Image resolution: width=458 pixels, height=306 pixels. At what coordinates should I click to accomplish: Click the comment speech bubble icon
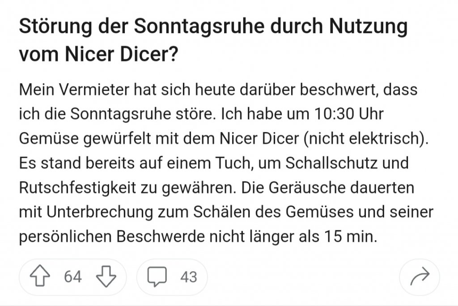[157, 277]
